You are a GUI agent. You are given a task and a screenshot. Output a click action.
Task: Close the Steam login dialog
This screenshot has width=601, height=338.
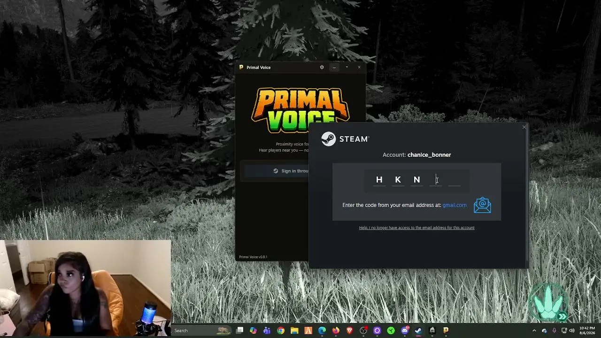click(524, 127)
